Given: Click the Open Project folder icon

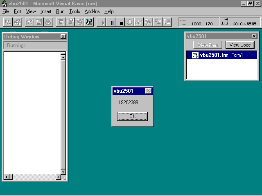Looking at the screenshot, I should coord(29,22).
